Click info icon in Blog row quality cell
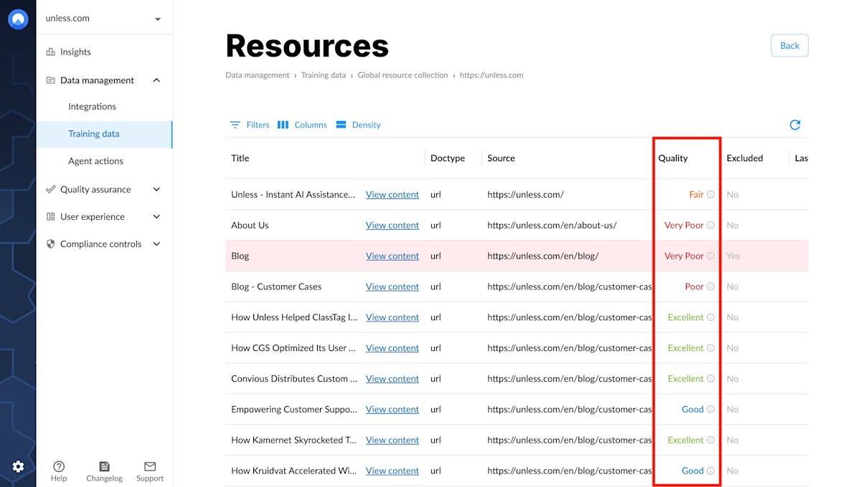Screen dimensions: 861x487 click(x=711, y=256)
